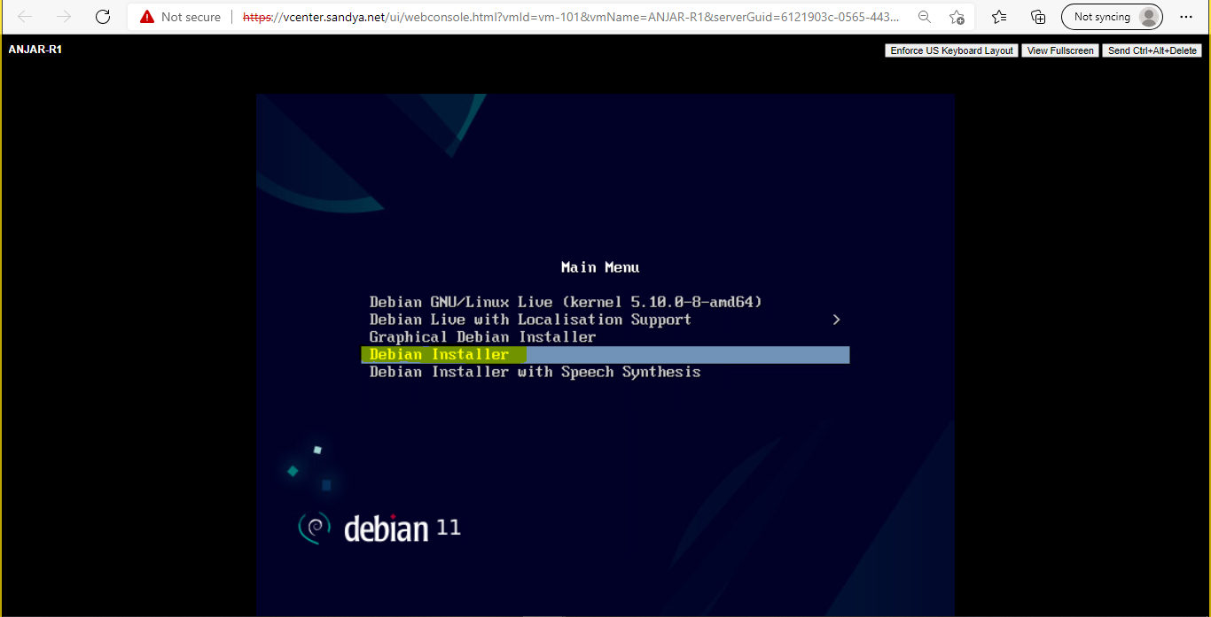Open the zoom magnifier in address bar

925,17
